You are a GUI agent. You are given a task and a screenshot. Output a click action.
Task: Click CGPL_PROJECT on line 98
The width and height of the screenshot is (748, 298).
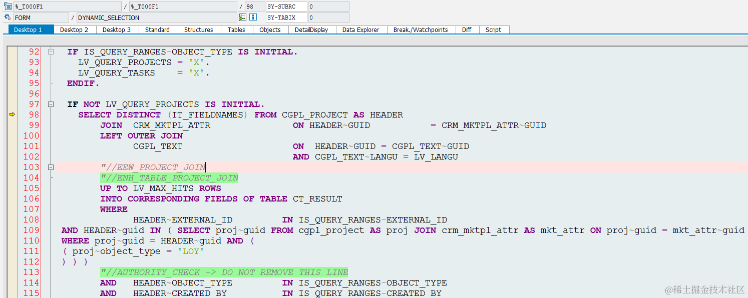tap(315, 115)
